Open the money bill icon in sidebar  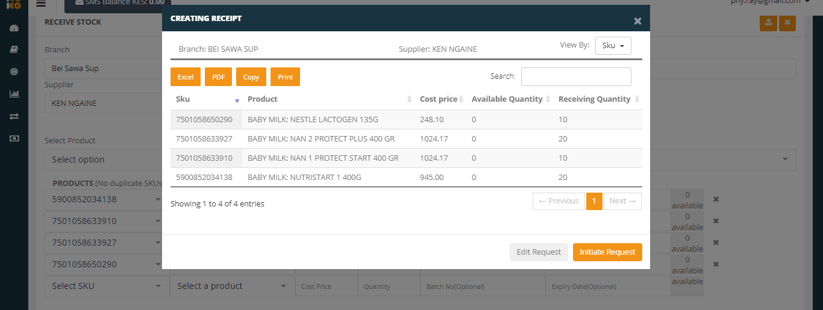14,138
